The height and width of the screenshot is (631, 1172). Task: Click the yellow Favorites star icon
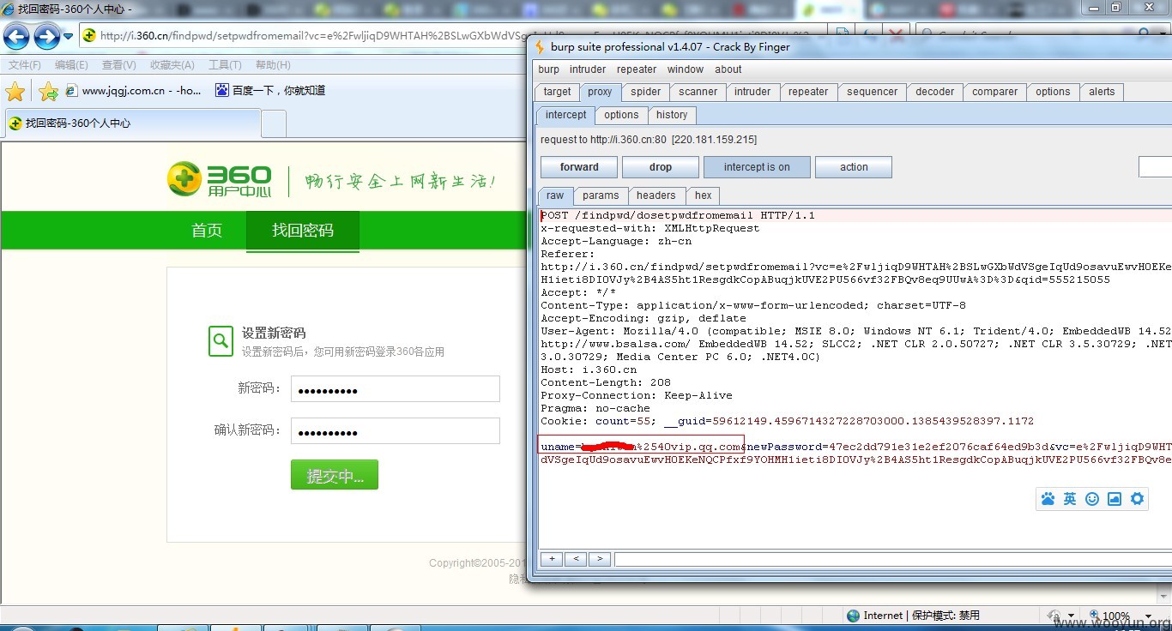click(15, 91)
